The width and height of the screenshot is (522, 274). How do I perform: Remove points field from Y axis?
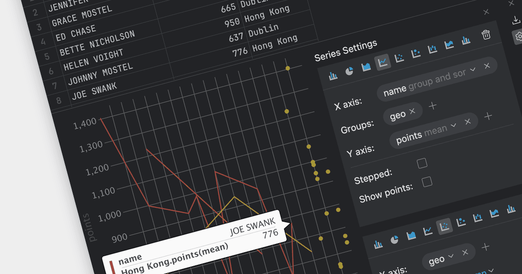(468, 121)
